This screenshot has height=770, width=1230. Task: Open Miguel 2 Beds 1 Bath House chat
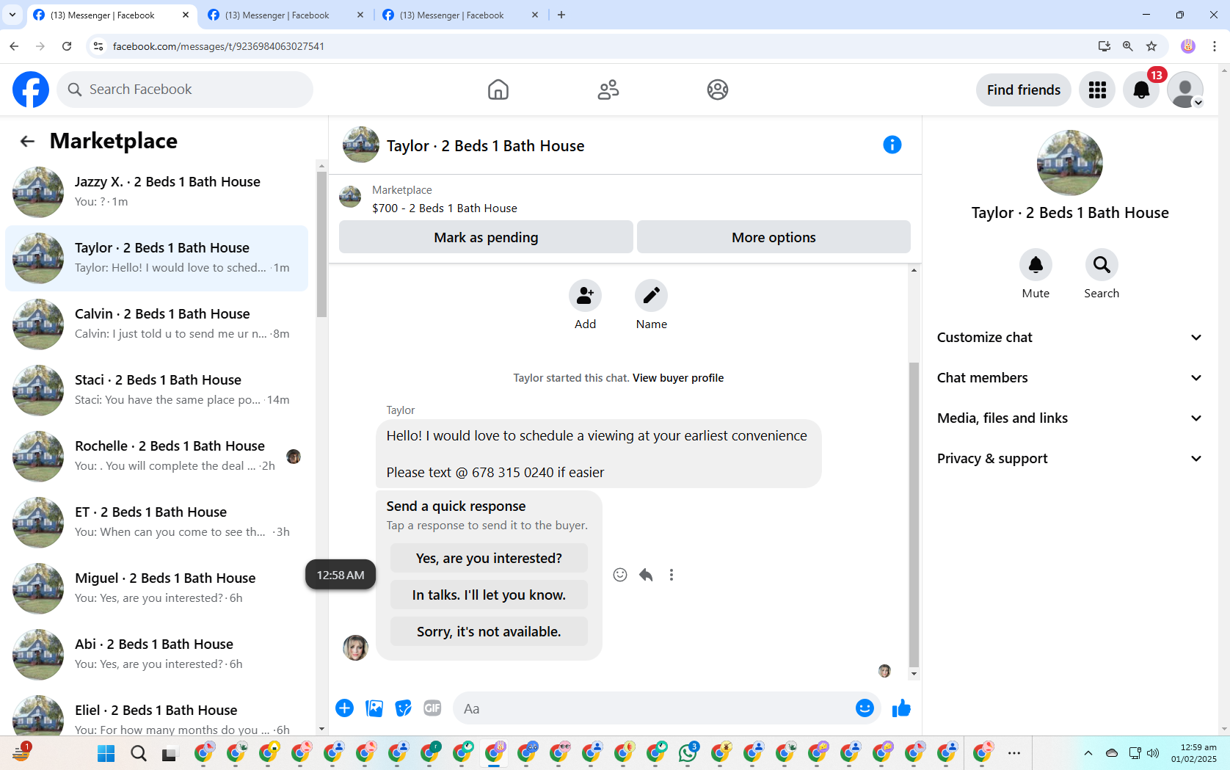[156, 589]
